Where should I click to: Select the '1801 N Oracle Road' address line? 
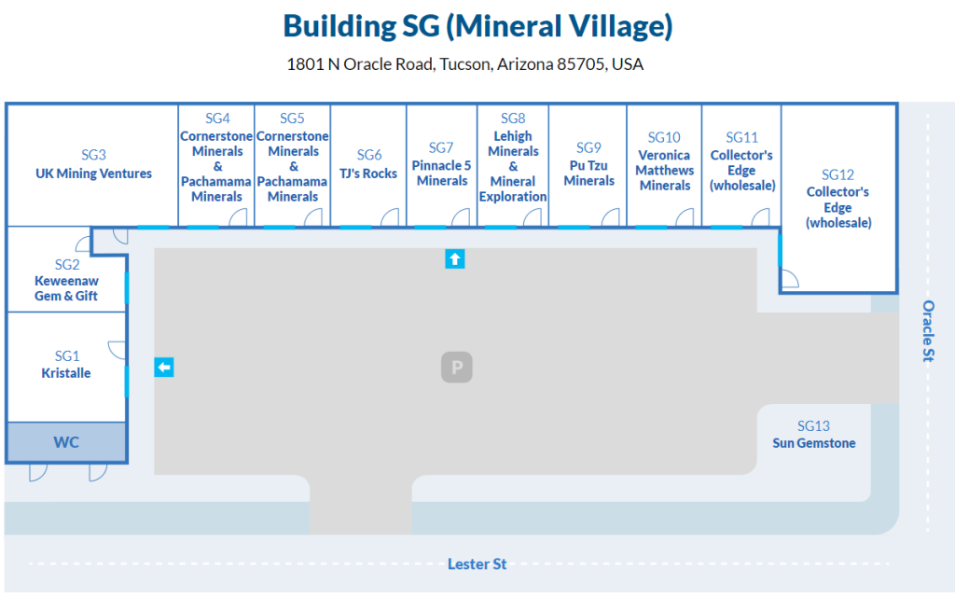464,64
